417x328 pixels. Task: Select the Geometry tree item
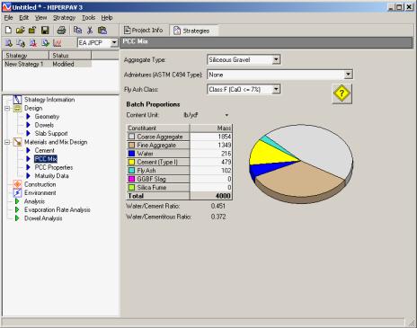(47, 117)
